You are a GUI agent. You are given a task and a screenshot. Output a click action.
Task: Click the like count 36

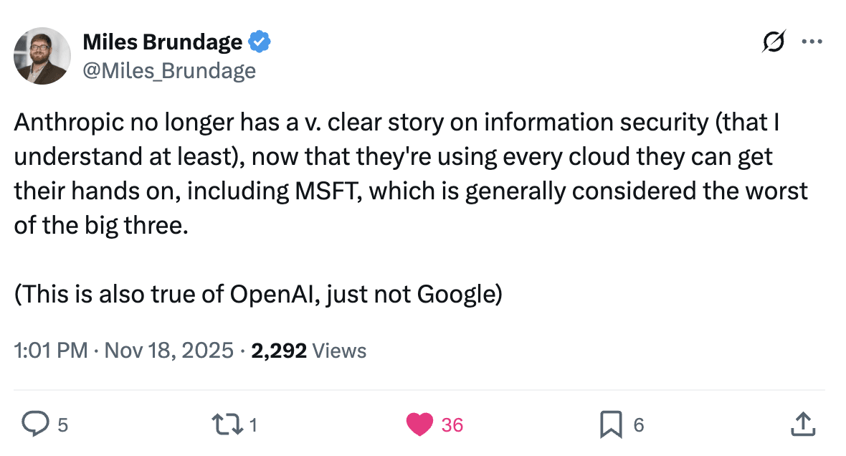tap(452, 425)
